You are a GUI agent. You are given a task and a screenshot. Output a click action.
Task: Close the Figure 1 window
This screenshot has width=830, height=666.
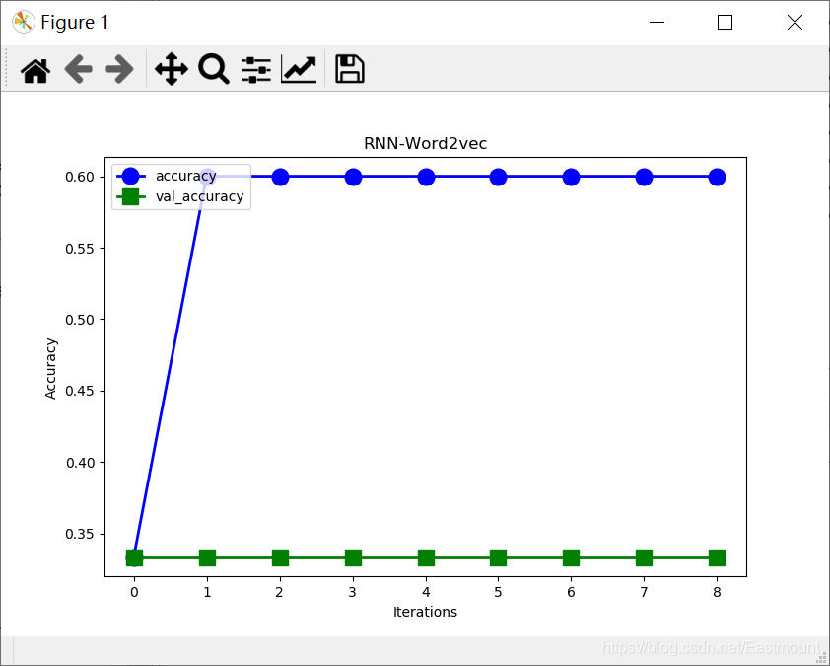coord(795,23)
